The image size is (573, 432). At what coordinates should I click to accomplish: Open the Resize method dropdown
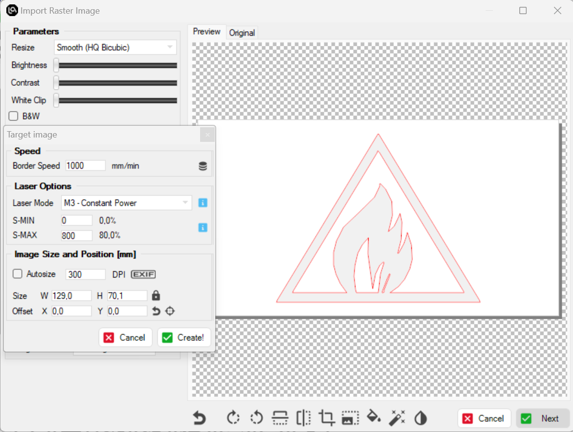tap(115, 48)
